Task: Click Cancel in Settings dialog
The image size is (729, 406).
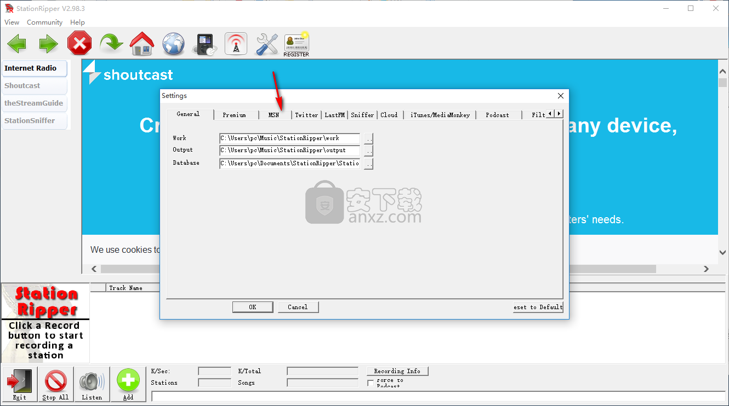Action: [x=298, y=307]
